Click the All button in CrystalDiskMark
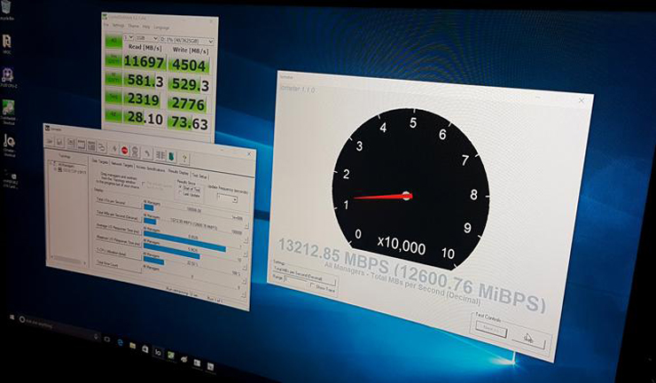 tap(113, 41)
